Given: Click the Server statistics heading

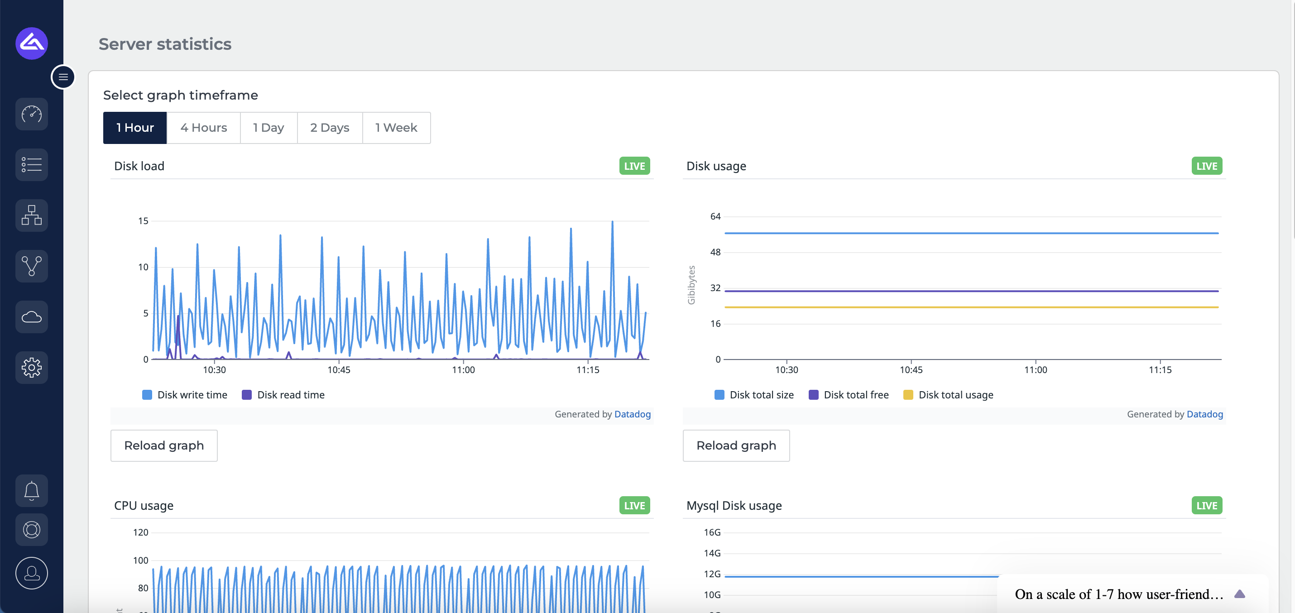Looking at the screenshot, I should pyautogui.click(x=165, y=44).
